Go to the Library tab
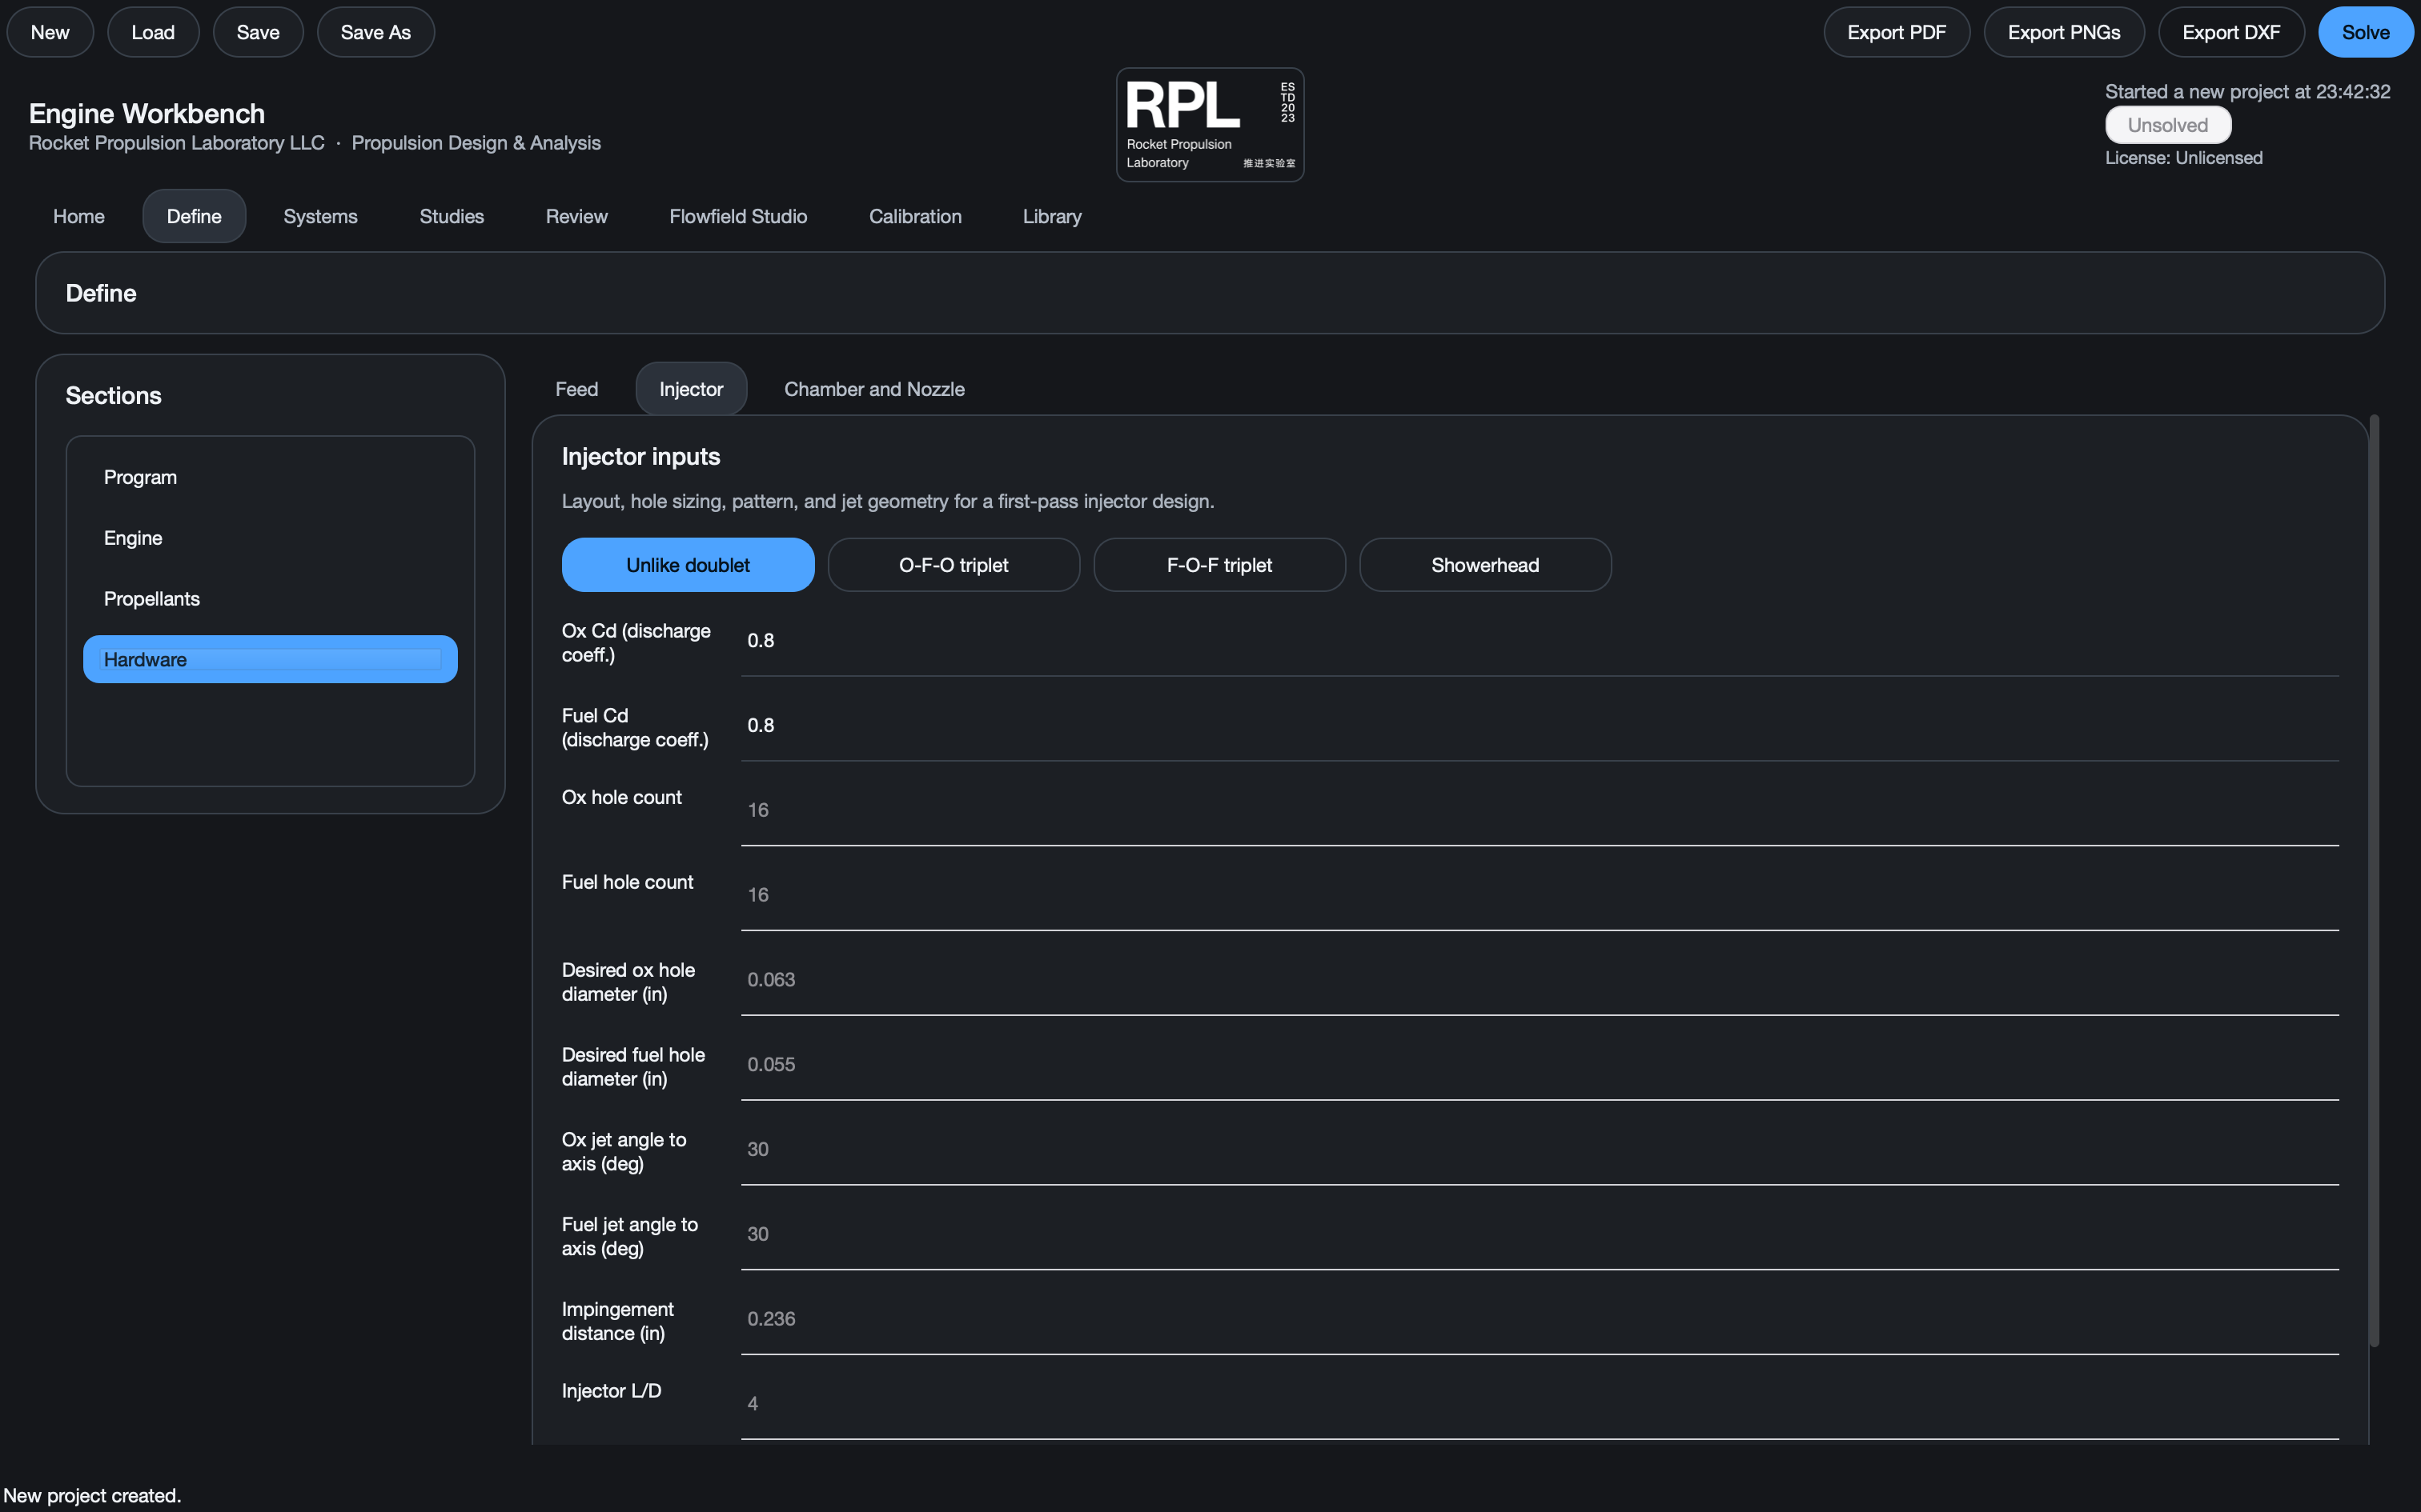Viewport: 2421px width, 1512px height. 1053,216
